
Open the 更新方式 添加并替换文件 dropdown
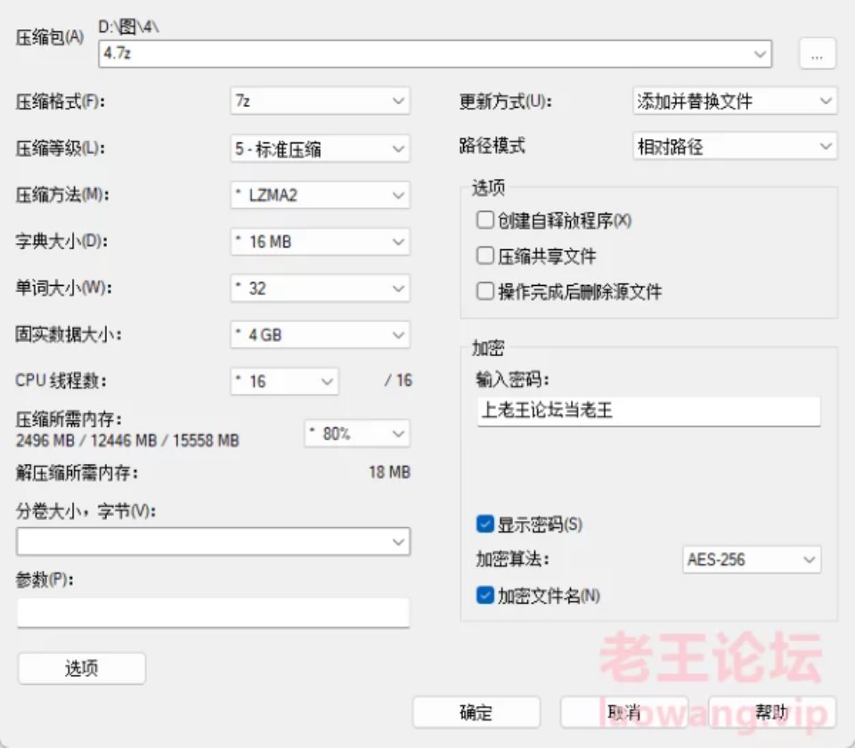(x=735, y=101)
